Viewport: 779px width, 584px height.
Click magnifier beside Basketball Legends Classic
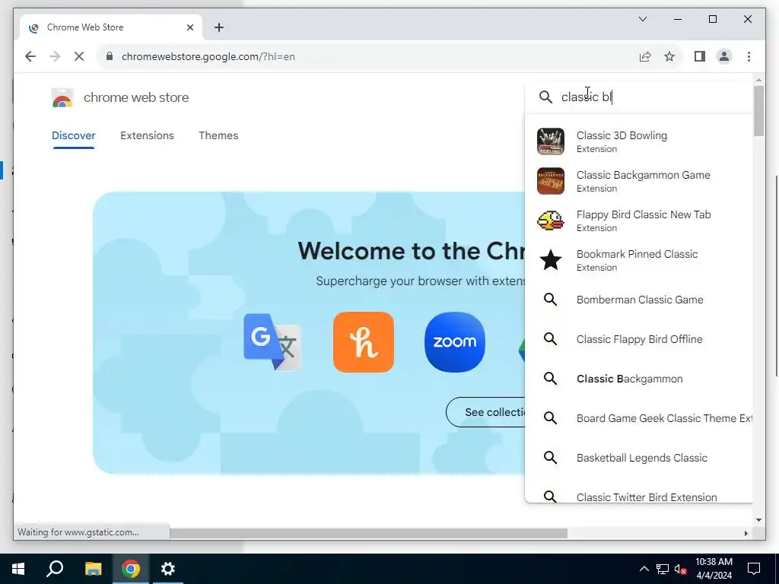pyautogui.click(x=550, y=457)
